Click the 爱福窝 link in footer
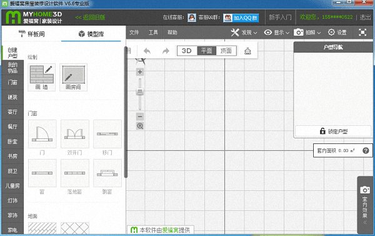This screenshot has height=236, width=375. (170, 230)
